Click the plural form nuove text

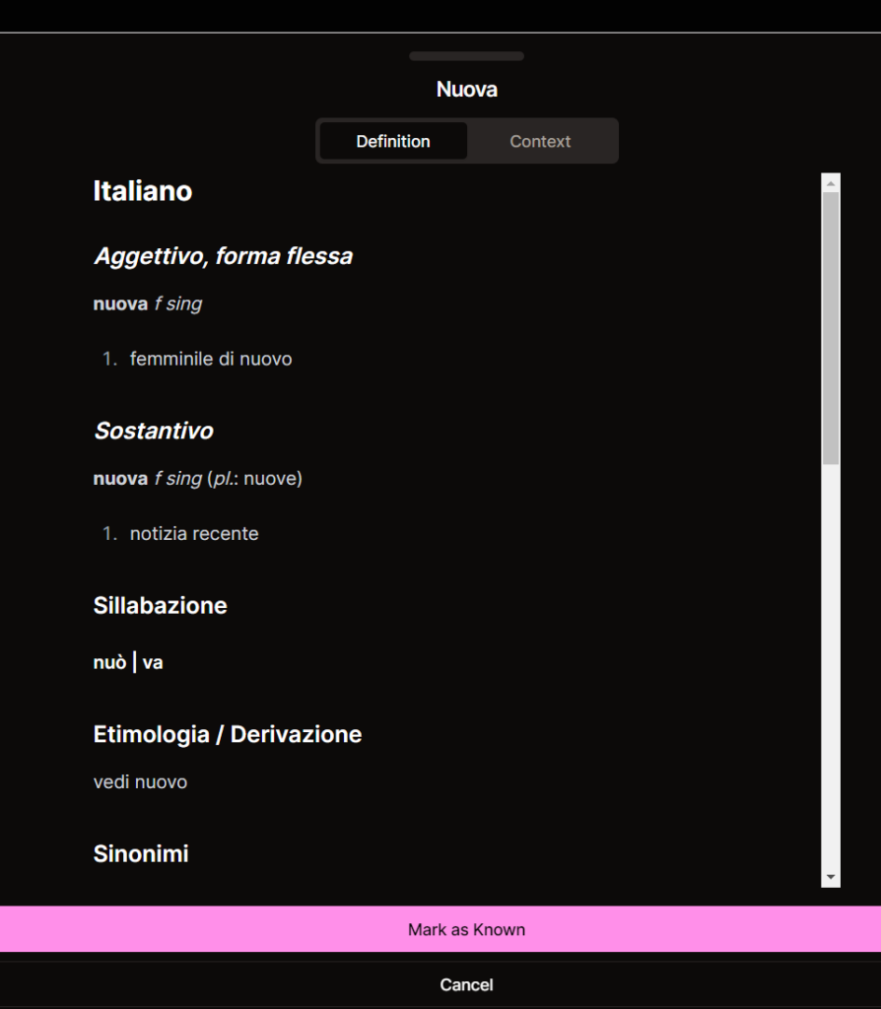[x=270, y=479]
